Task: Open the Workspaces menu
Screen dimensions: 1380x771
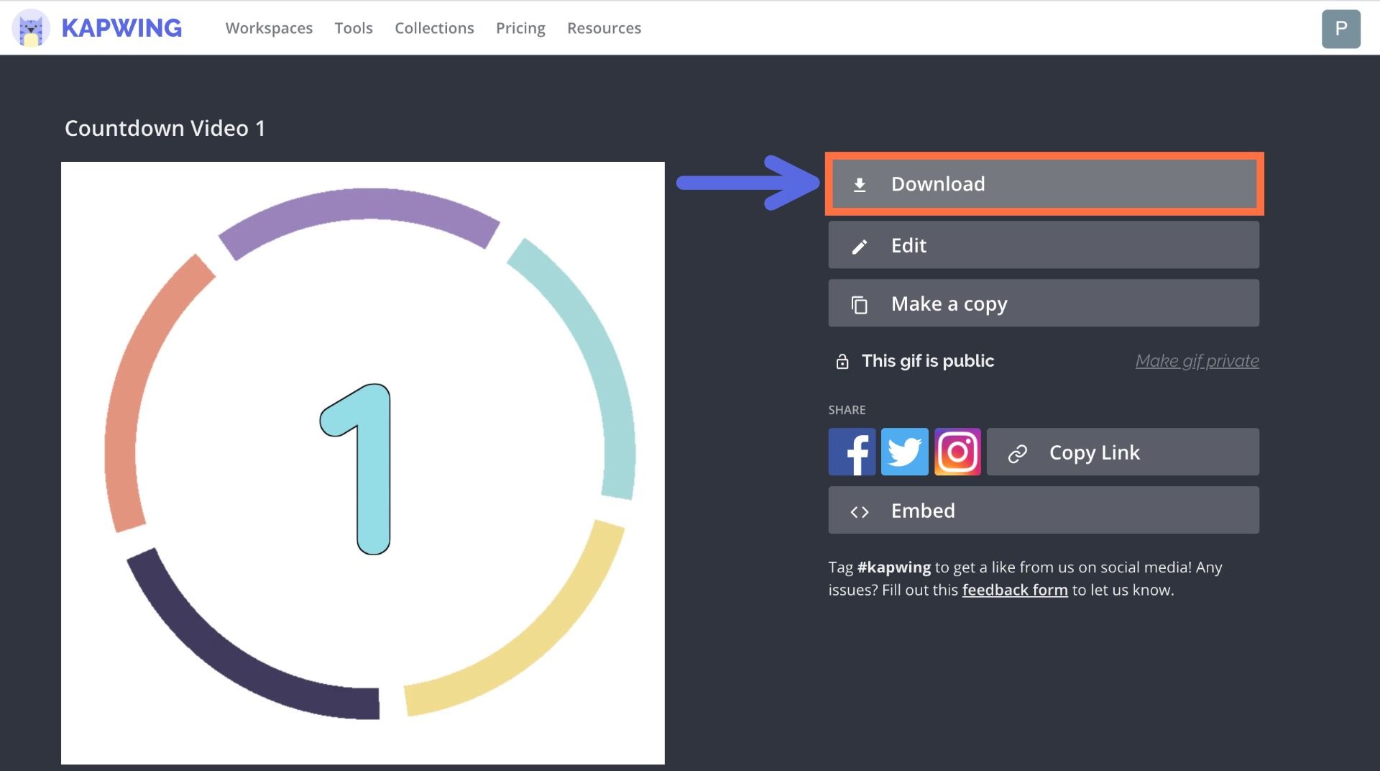Action: [269, 28]
